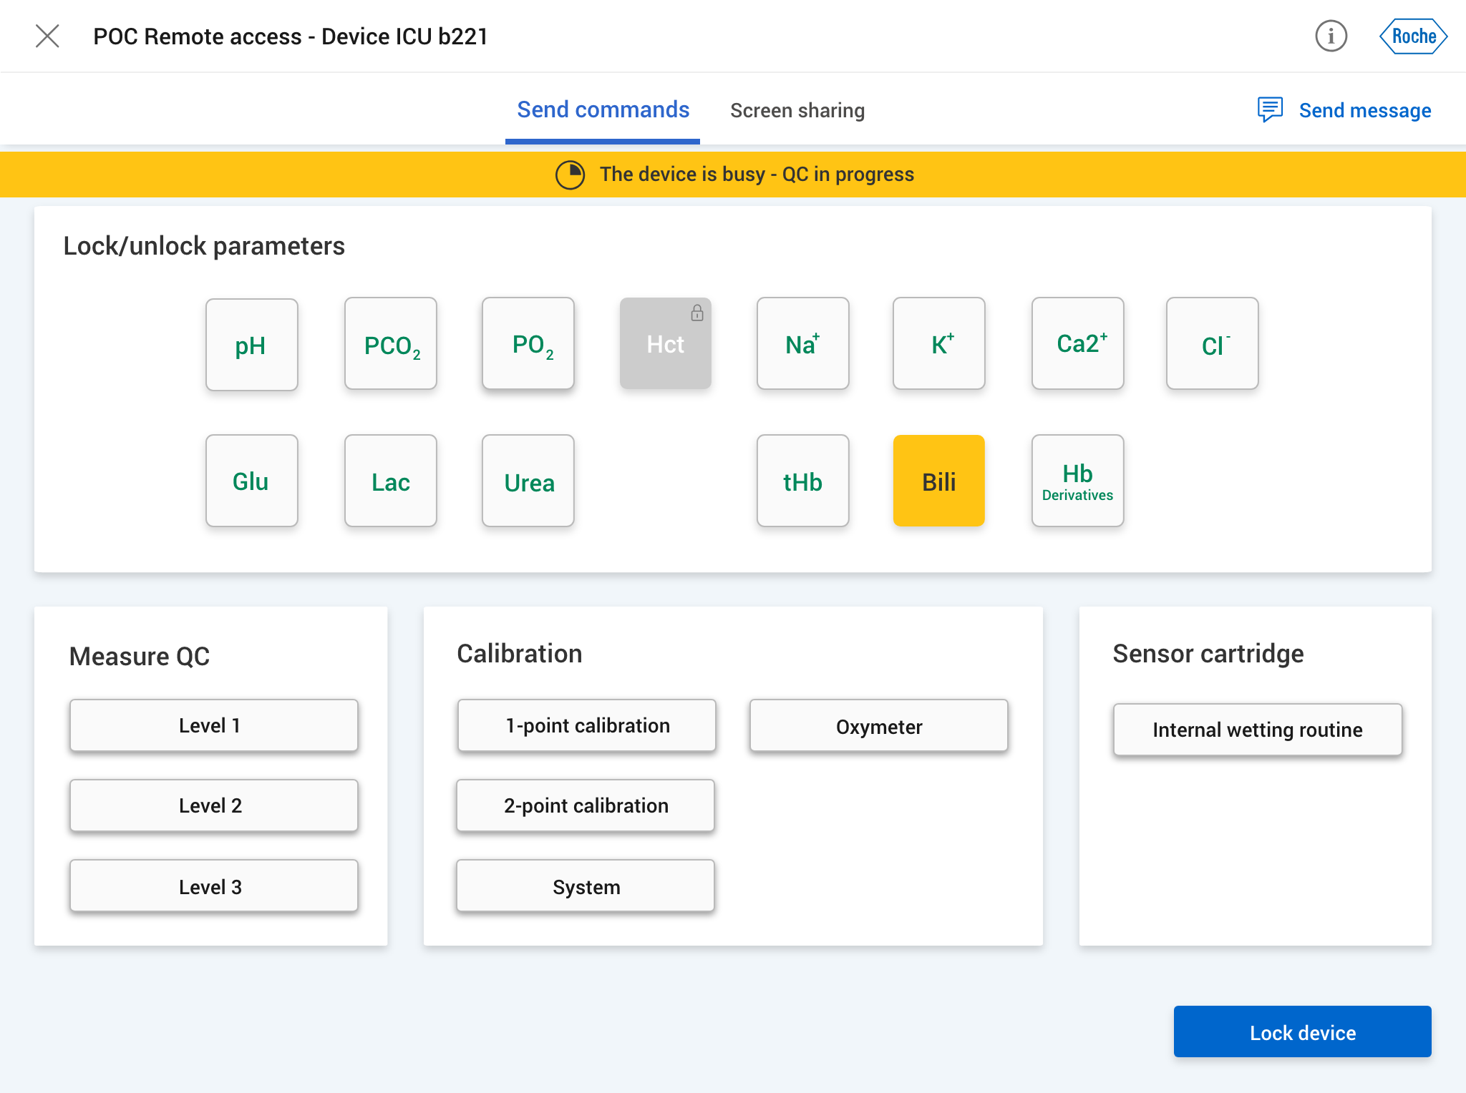Start the Internal wetting routine
The width and height of the screenshot is (1466, 1093).
tap(1257, 730)
